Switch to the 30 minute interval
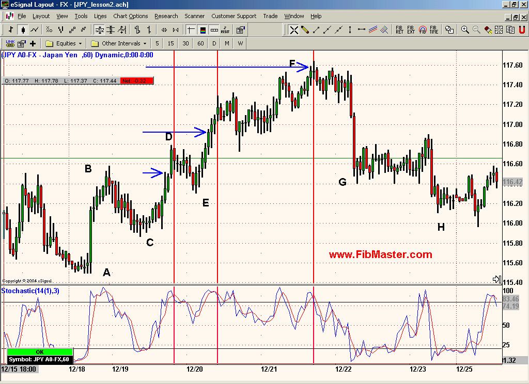 tap(185, 43)
